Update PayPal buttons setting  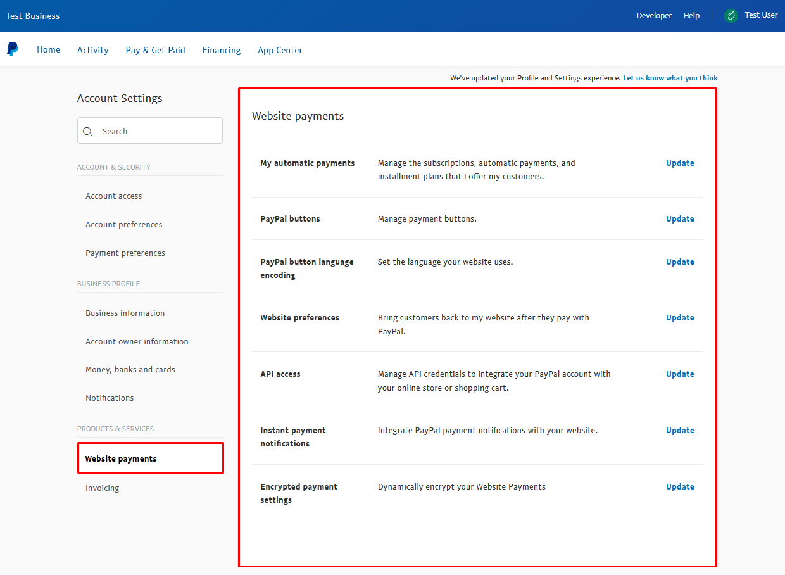tap(680, 219)
